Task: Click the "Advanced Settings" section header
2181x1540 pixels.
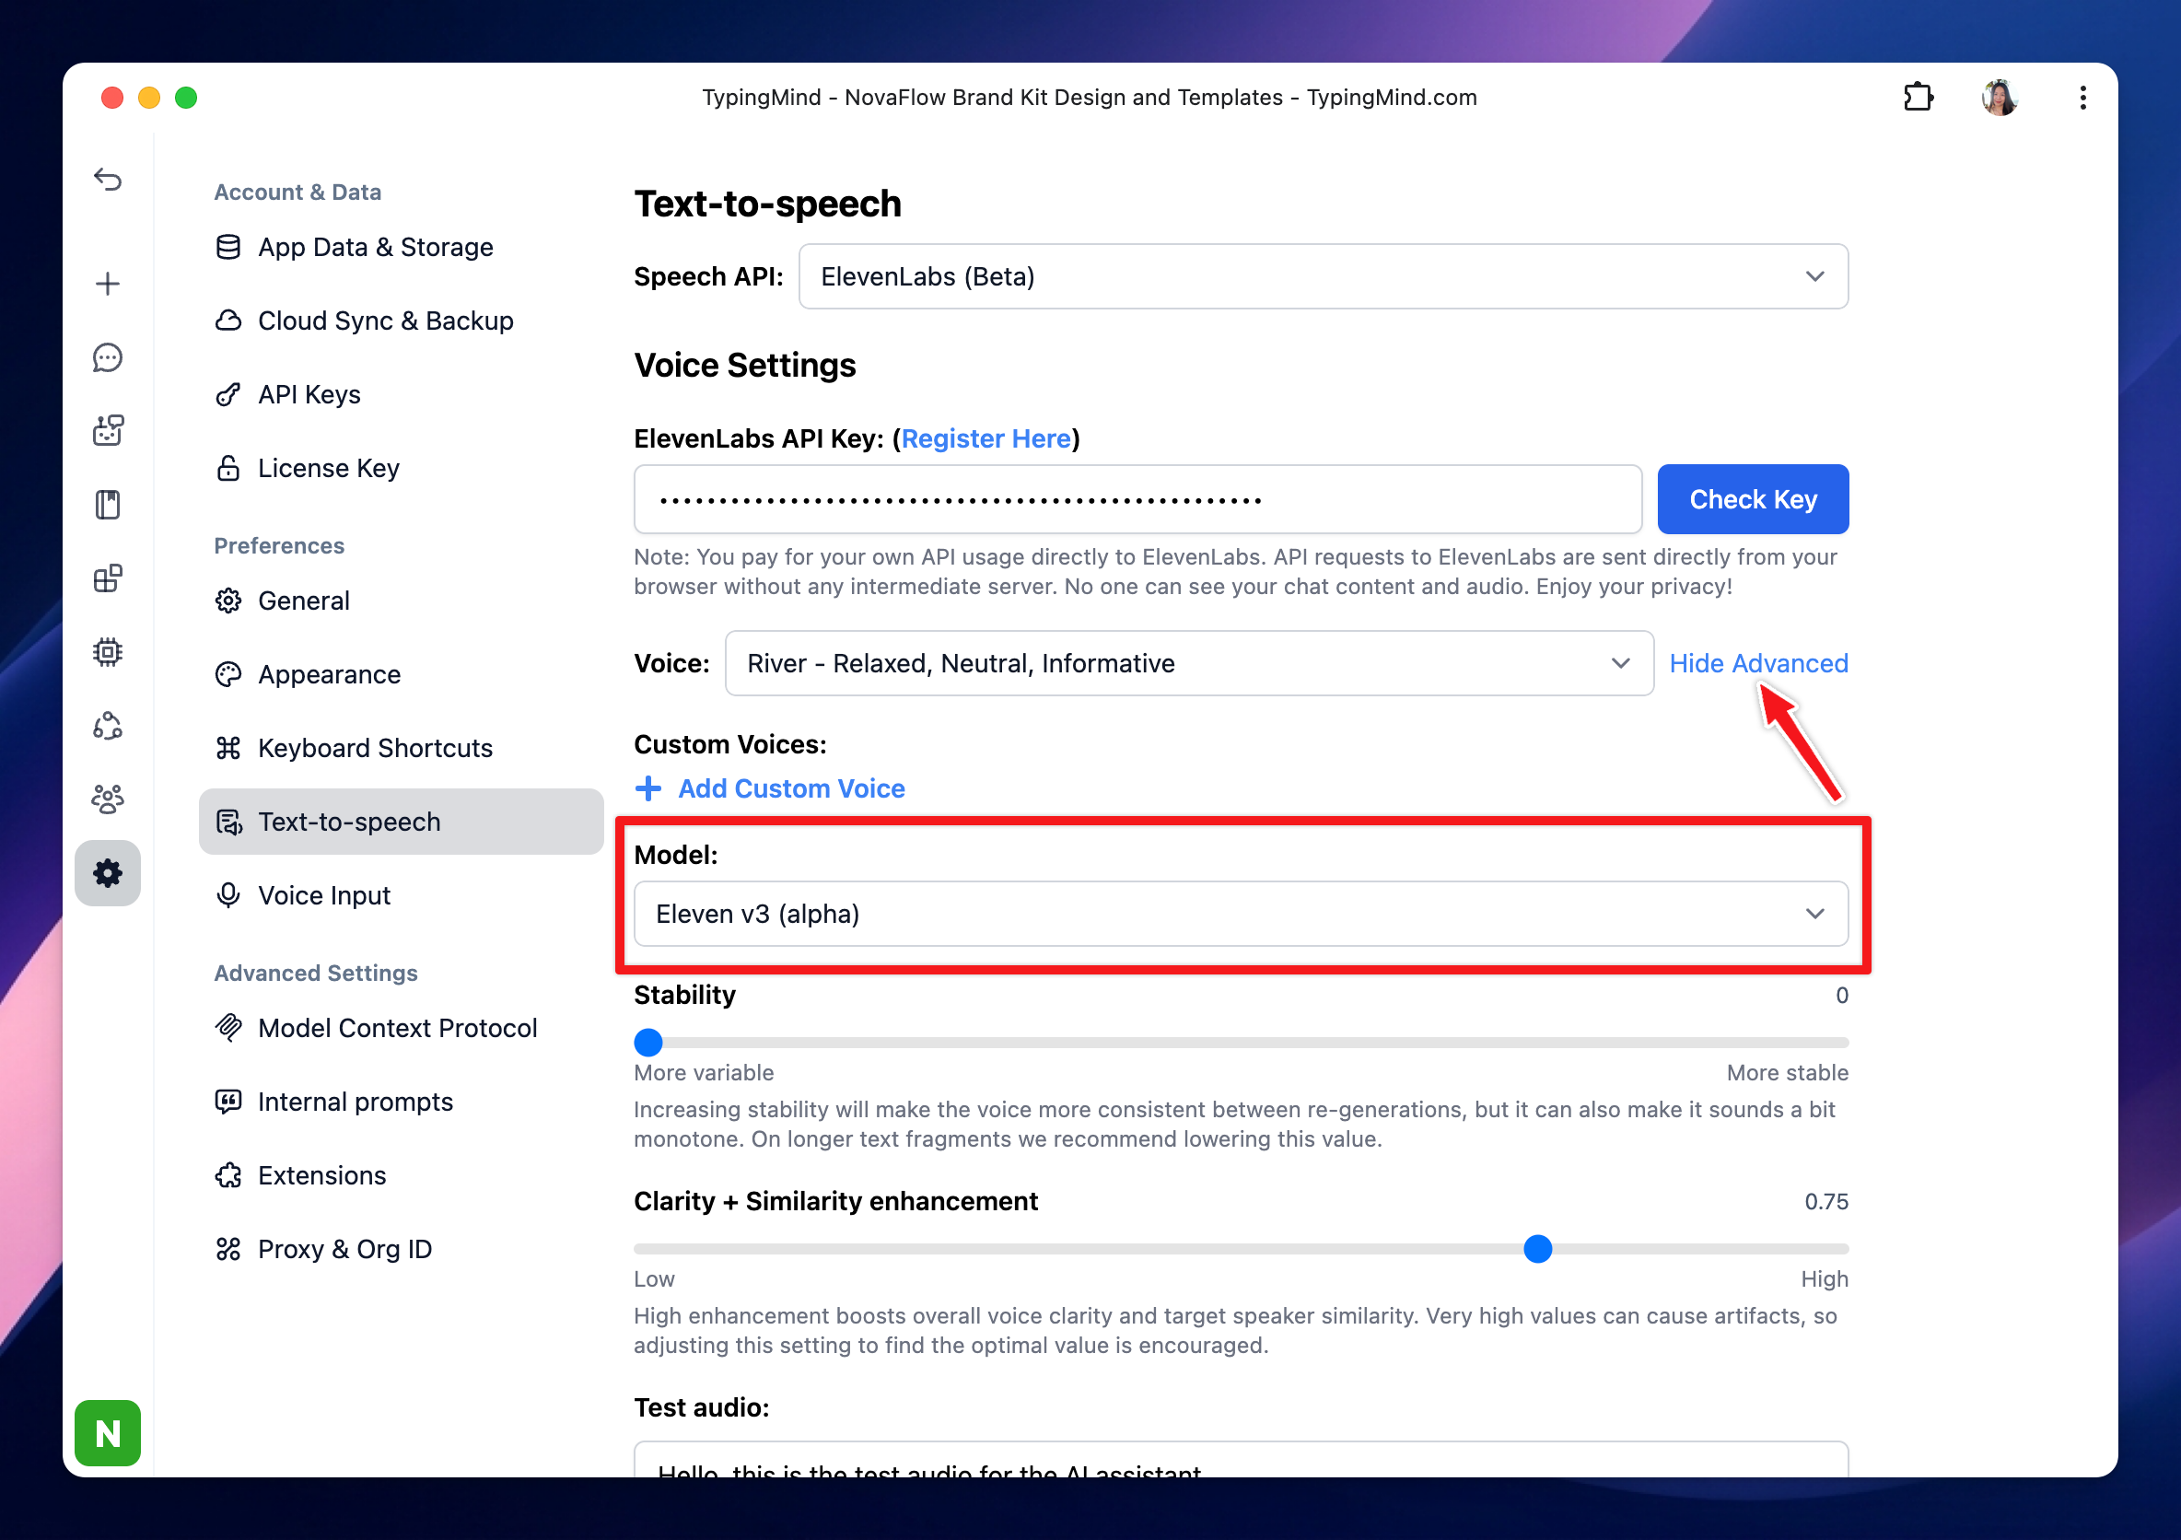Action: point(315,973)
